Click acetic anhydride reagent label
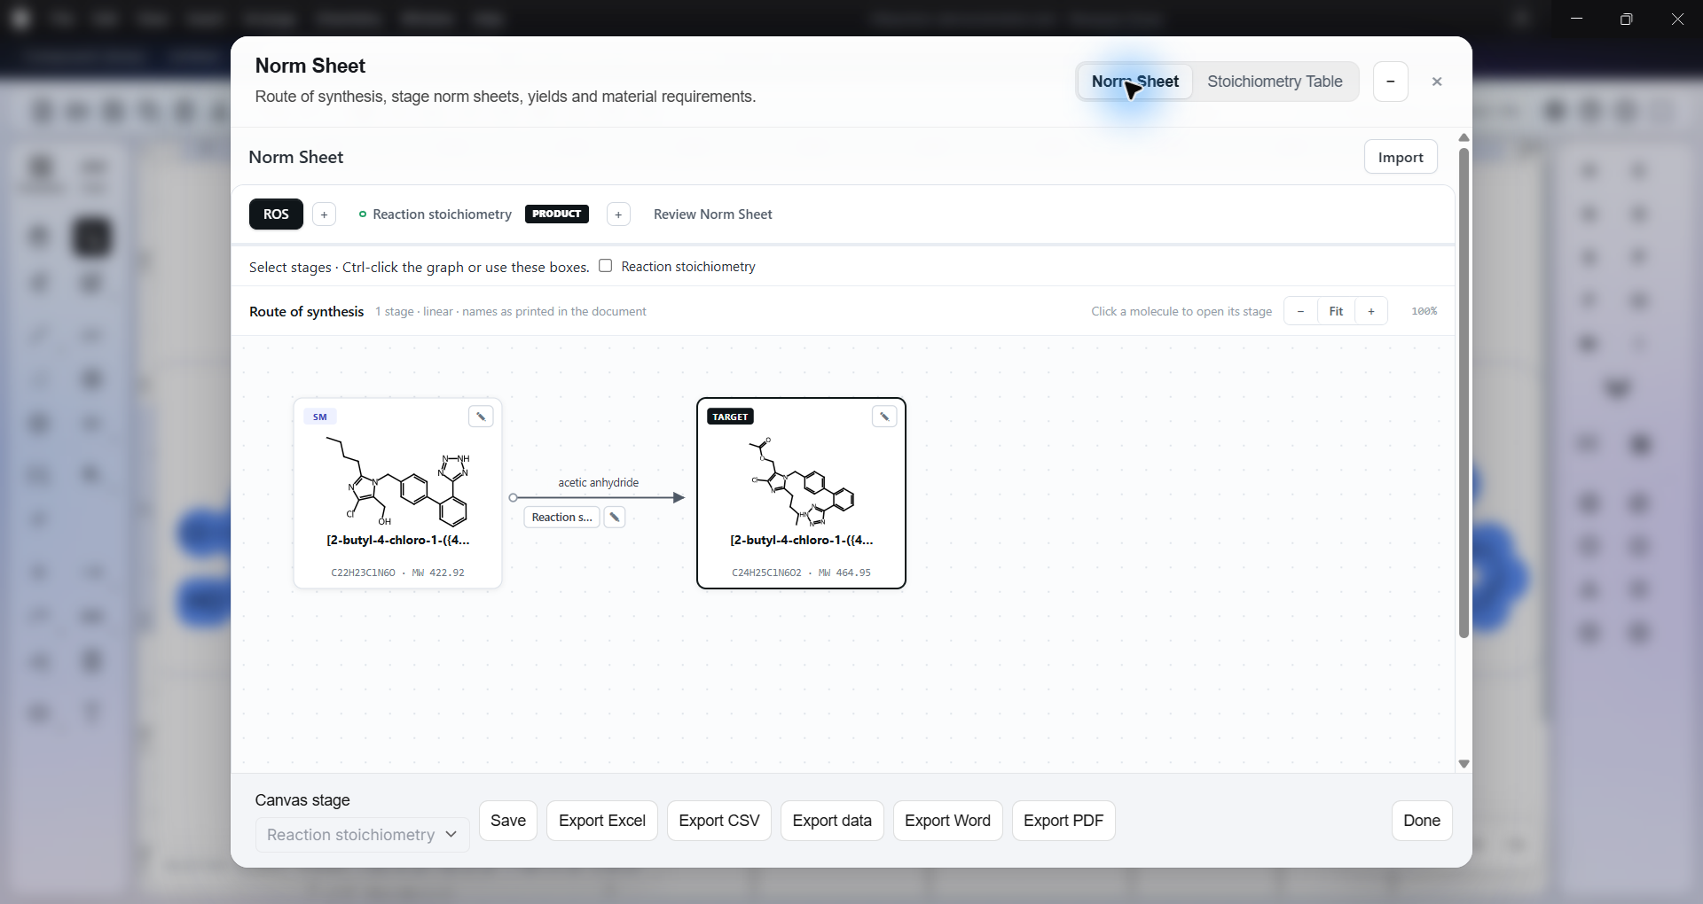Image resolution: width=1703 pixels, height=904 pixels. pos(599,483)
